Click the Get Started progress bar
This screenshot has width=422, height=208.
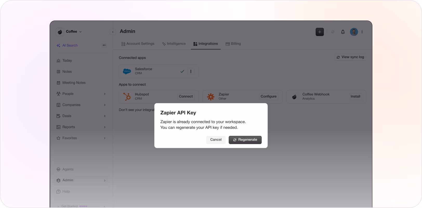coord(89,206)
